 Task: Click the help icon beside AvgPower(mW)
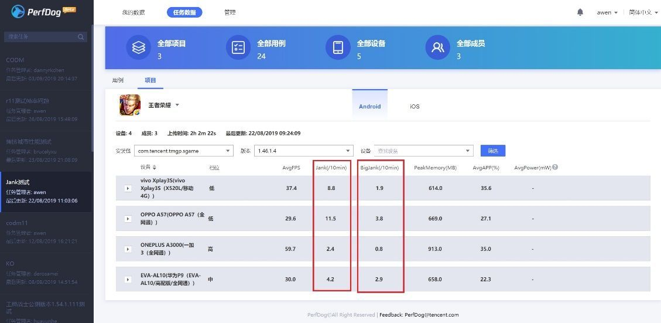pyautogui.click(x=555, y=167)
